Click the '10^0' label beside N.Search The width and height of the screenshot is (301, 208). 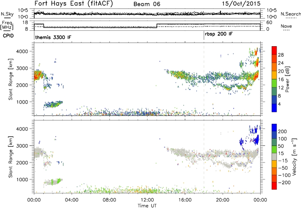(x=272, y=17)
